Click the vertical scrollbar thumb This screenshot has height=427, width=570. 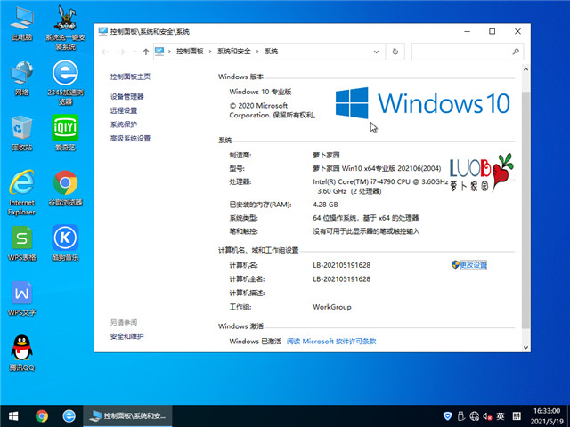coord(525,211)
